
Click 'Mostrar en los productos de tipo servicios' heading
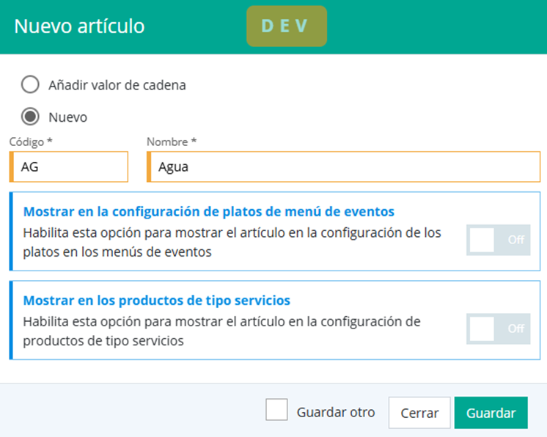[157, 301]
